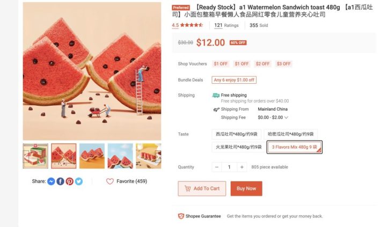This screenshot has width=381, height=227.
Task: Share via Facebook Messenger icon
Action: 51,181
